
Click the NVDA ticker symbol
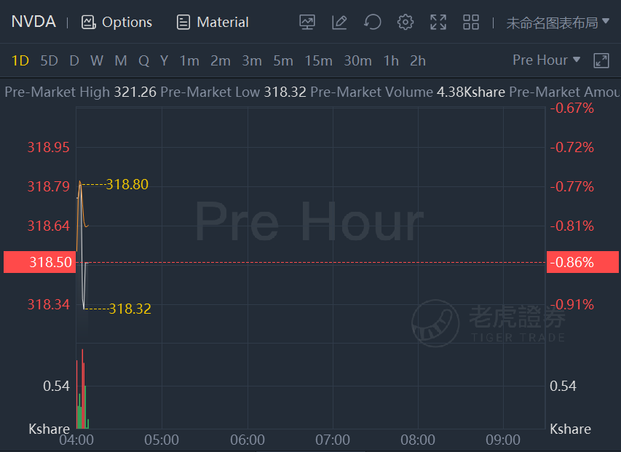click(33, 22)
